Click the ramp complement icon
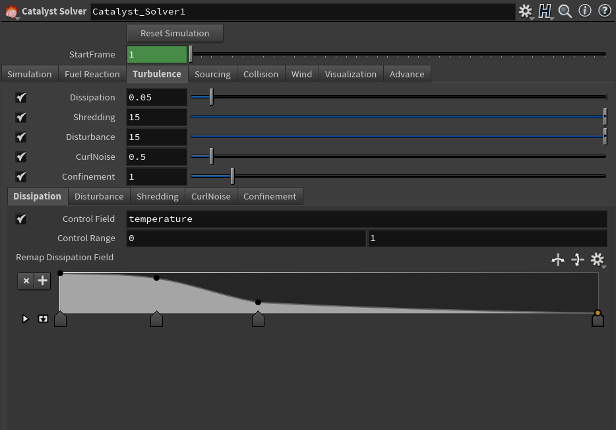Viewport: 616px width, 430px height. click(578, 260)
